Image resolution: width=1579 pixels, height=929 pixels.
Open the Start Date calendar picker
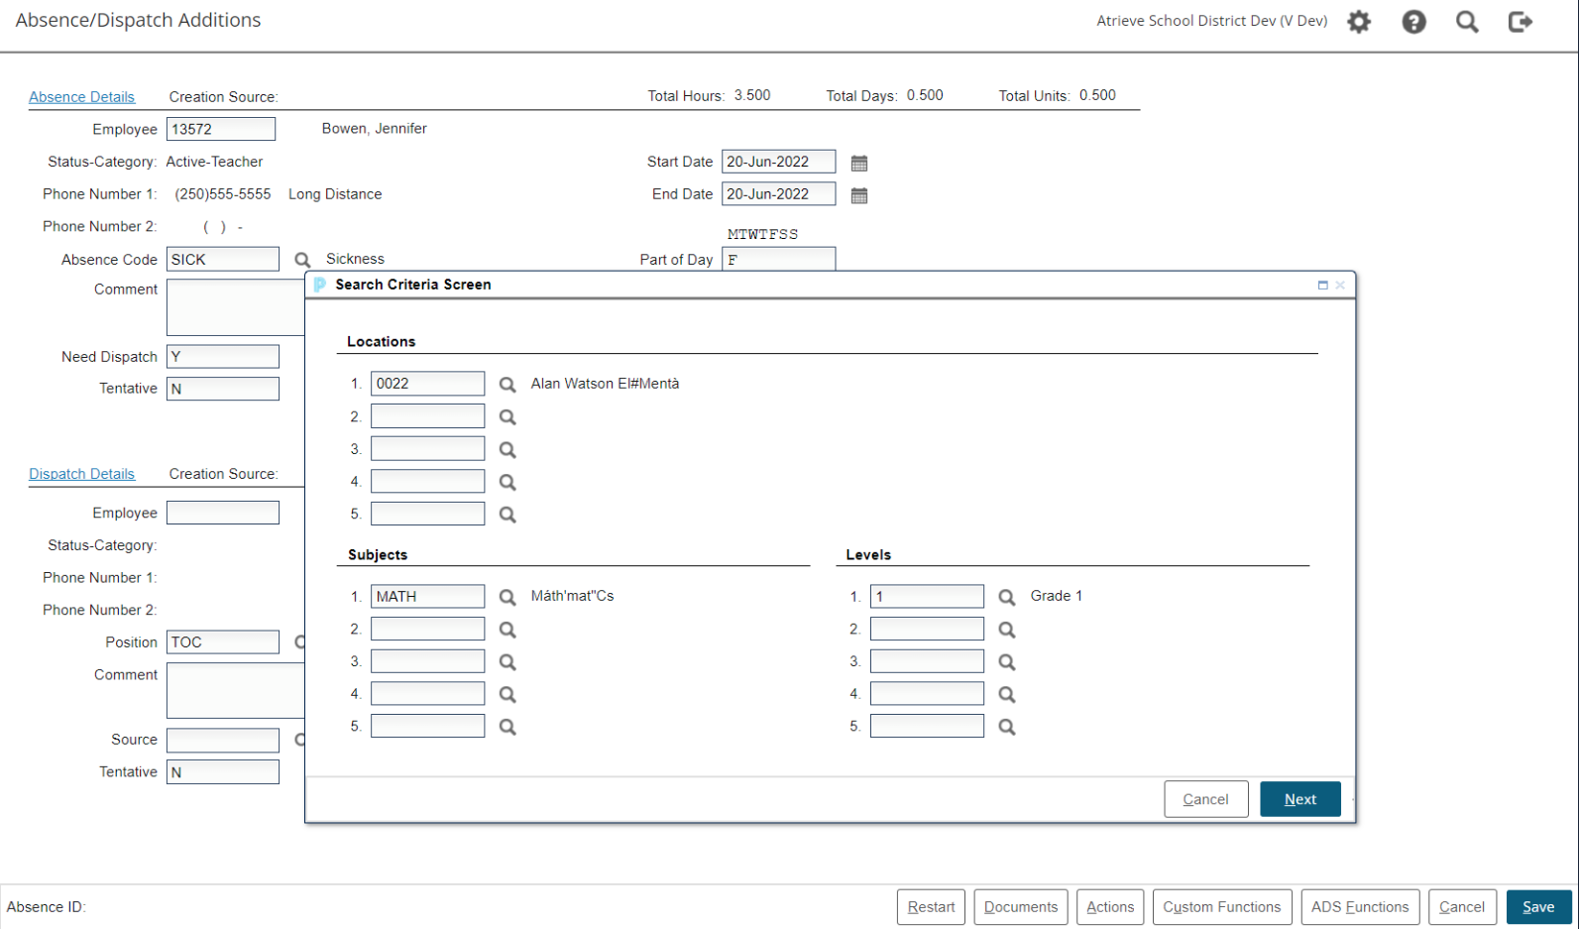859,163
